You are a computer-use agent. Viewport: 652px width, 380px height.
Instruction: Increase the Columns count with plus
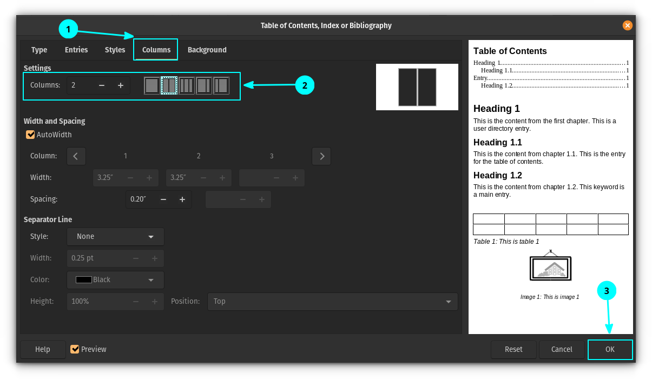point(121,85)
